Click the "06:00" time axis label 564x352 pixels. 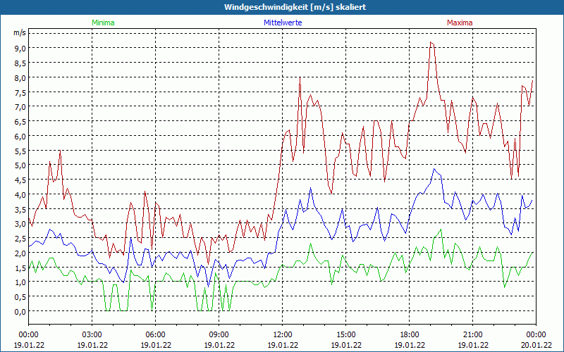(x=155, y=335)
